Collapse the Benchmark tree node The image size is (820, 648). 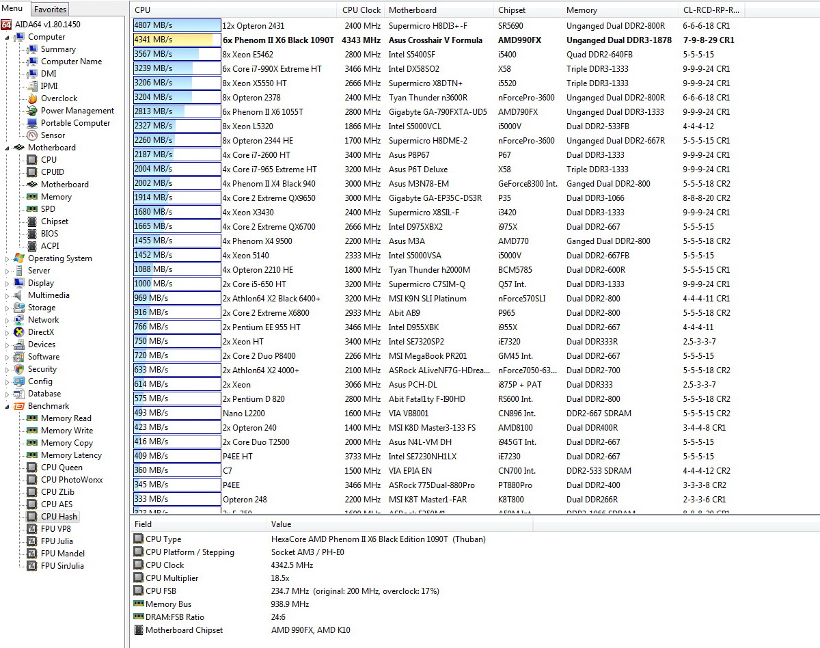click(8, 407)
